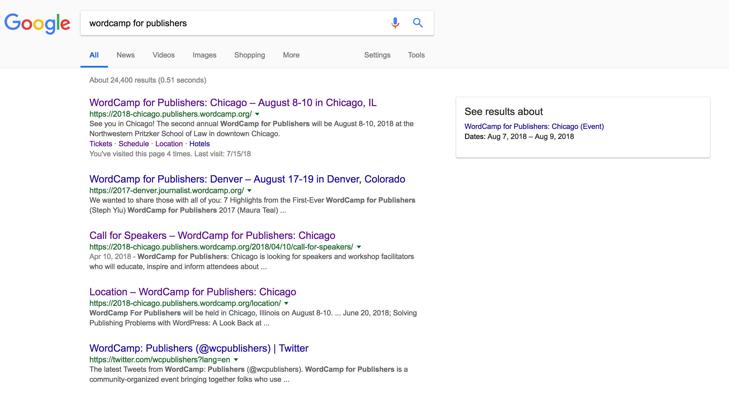Open the Settings menu
Screen dimensions: 729x398
pyautogui.click(x=377, y=55)
